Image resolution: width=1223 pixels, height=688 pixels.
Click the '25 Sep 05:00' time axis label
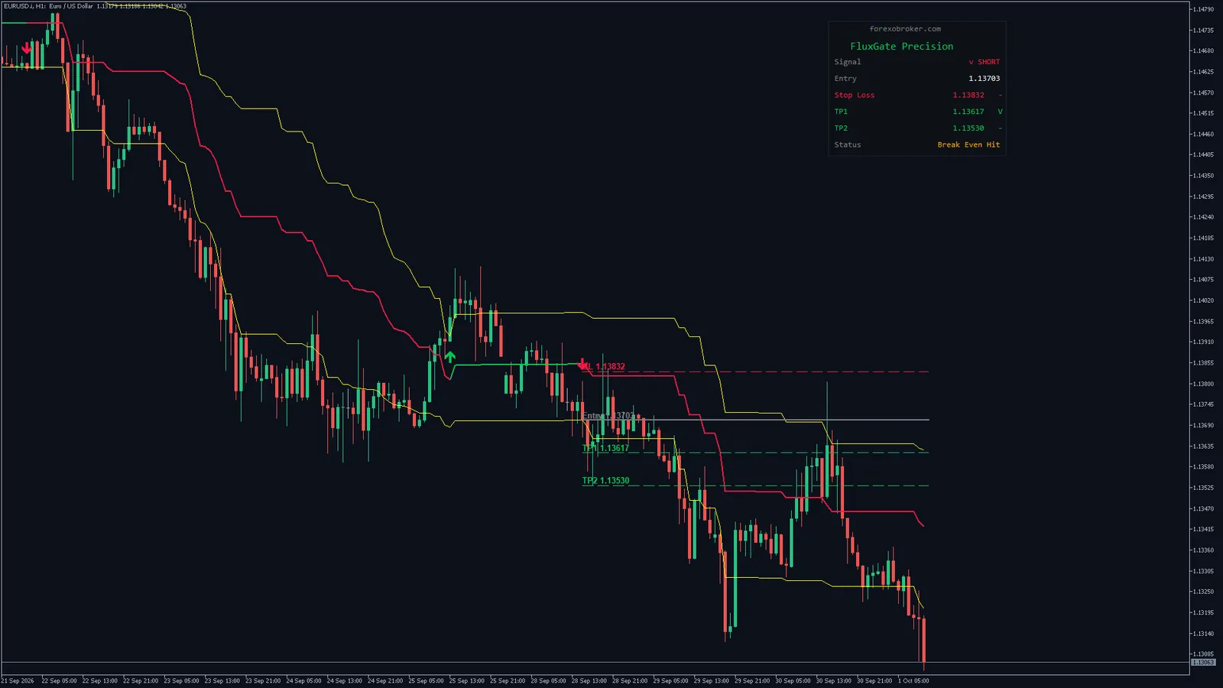[426, 680]
